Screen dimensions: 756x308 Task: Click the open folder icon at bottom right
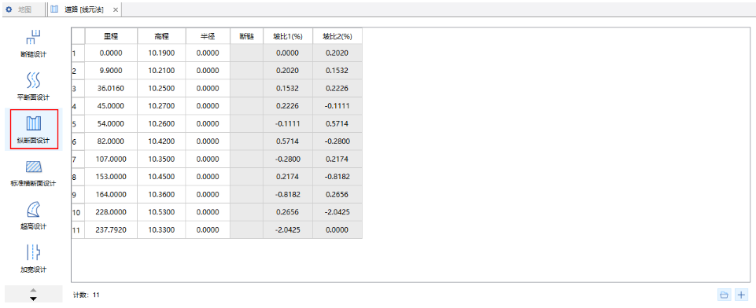(x=724, y=295)
